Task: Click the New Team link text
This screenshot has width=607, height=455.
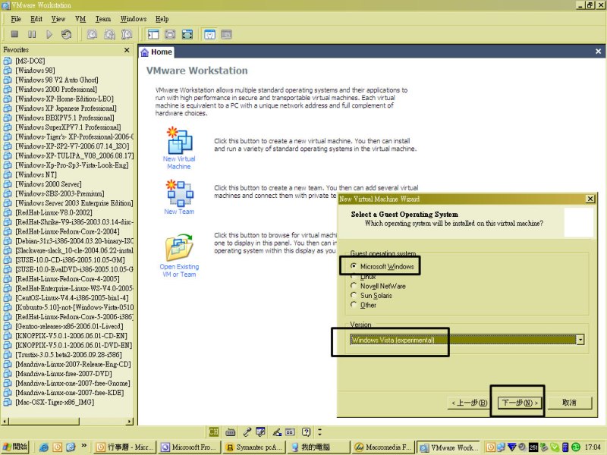Action: coord(179,212)
